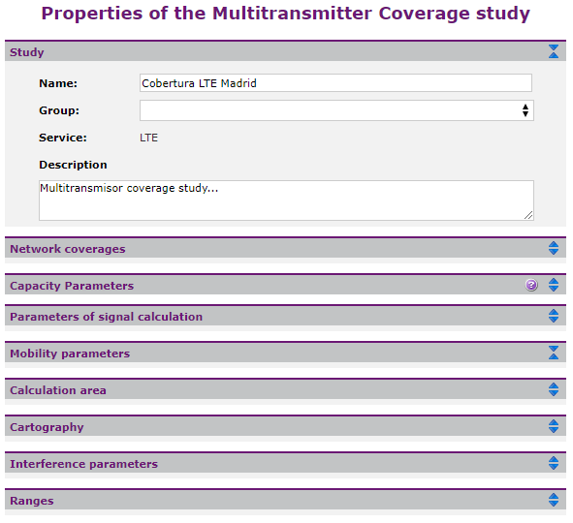Click the page title Properties of Multitransmitter Coverage study
The width and height of the screenshot is (573, 523).
click(x=285, y=14)
